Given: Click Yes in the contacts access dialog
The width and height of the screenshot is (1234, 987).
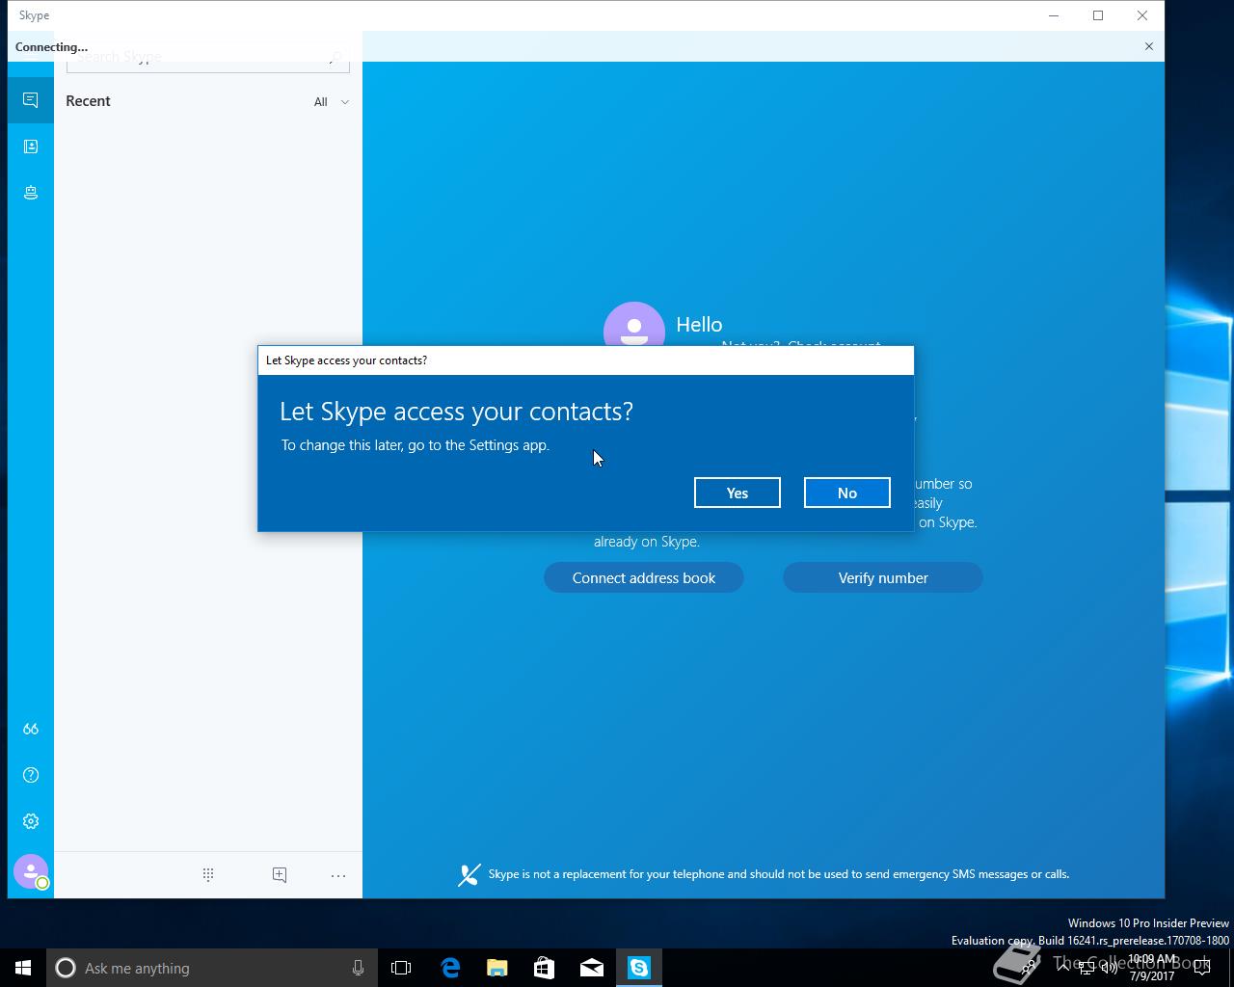Looking at the screenshot, I should pos(738,493).
